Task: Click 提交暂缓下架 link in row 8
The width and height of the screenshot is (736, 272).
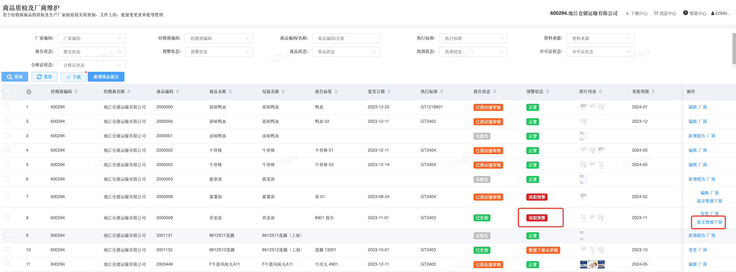Action: 709,222
